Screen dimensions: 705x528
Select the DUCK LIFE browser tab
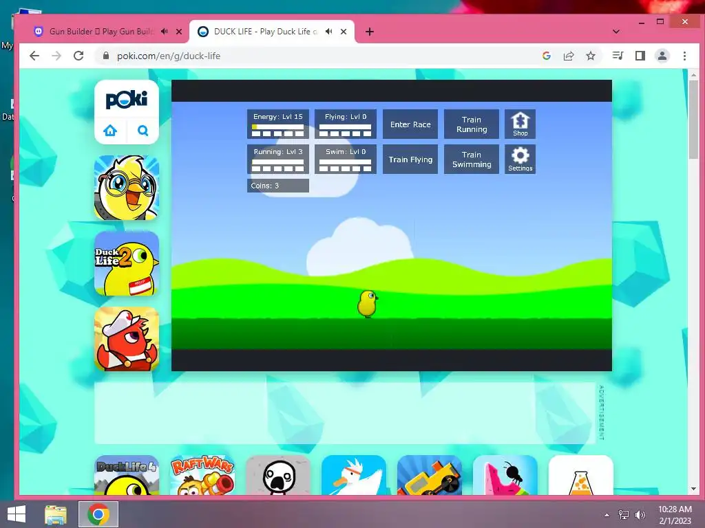coord(265,32)
